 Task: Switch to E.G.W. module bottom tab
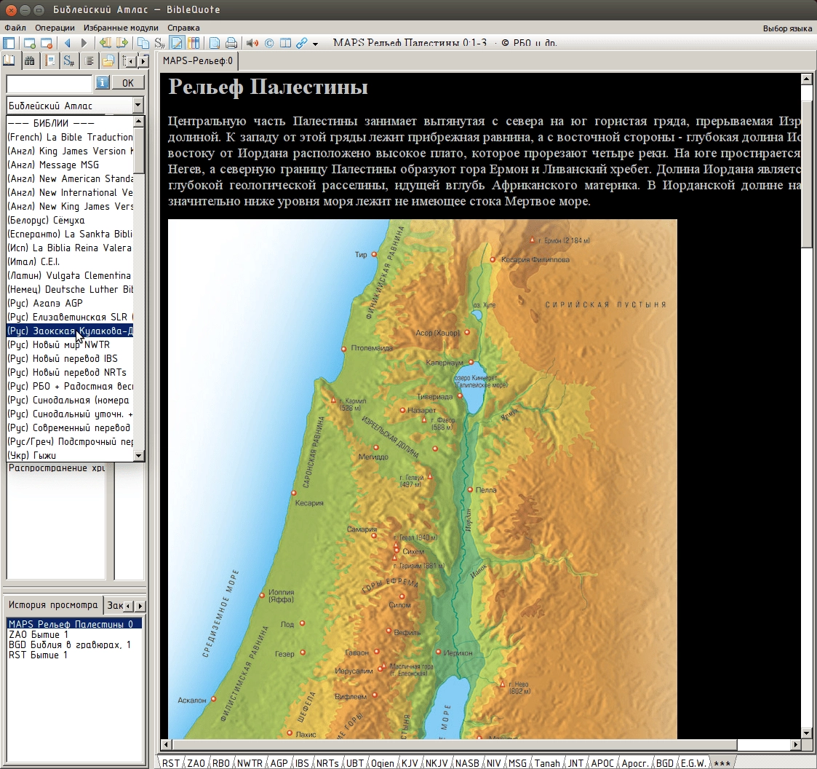(693, 762)
